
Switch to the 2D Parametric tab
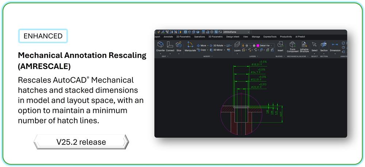[184, 37]
